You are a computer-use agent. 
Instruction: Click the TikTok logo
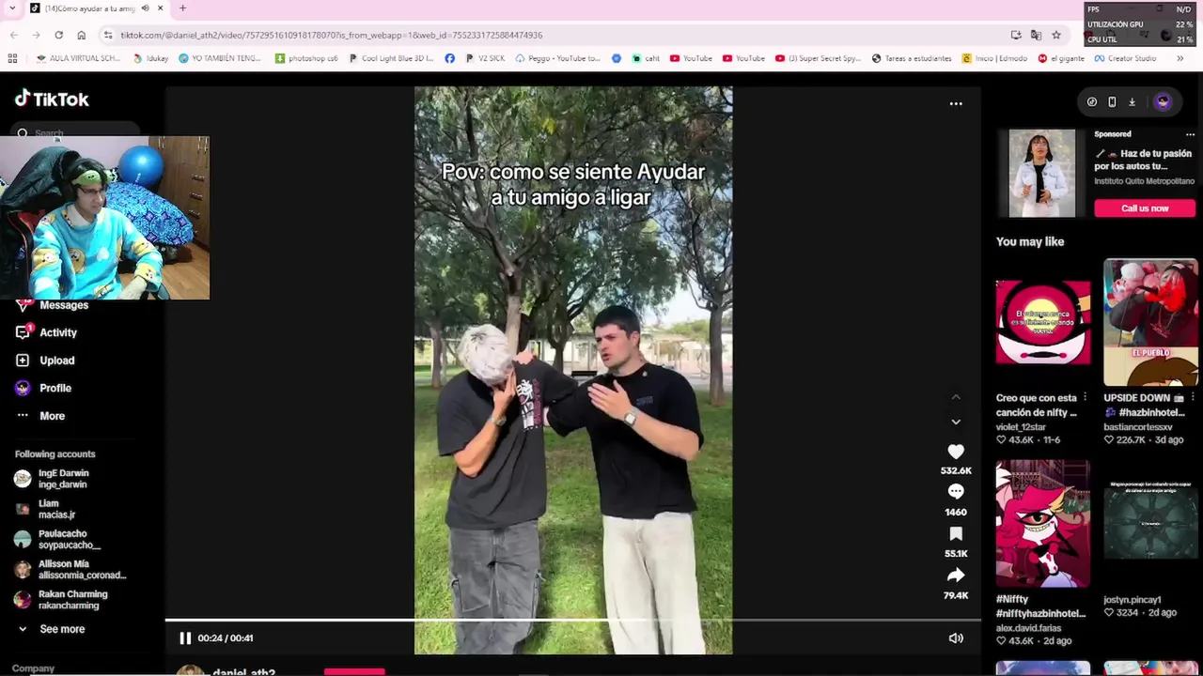click(52, 100)
